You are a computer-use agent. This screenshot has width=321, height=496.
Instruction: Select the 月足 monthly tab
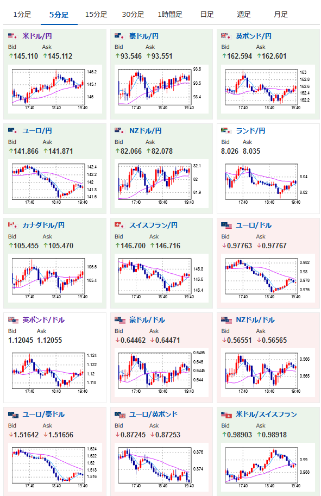tap(280, 15)
